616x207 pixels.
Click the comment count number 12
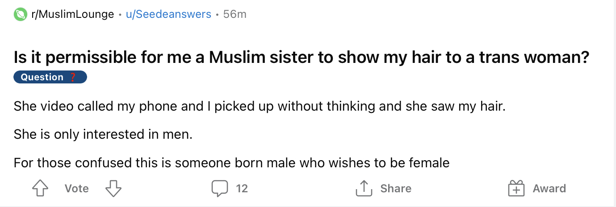pyautogui.click(x=242, y=189)
